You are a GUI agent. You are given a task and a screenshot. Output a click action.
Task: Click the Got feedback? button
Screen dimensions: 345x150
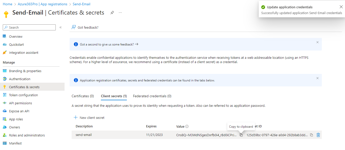(85, 27)
